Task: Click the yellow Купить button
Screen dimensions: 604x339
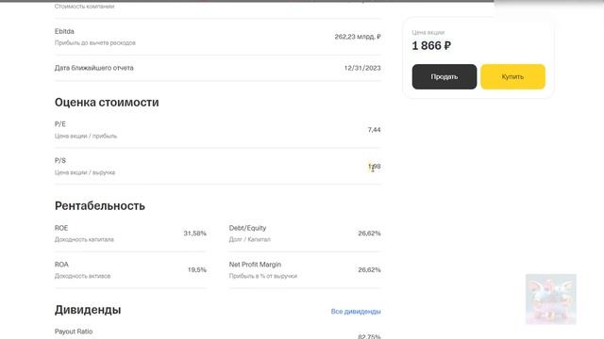Action: [512, 76]
